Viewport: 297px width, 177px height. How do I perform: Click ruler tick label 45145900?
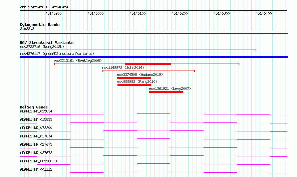click(53, 13)
